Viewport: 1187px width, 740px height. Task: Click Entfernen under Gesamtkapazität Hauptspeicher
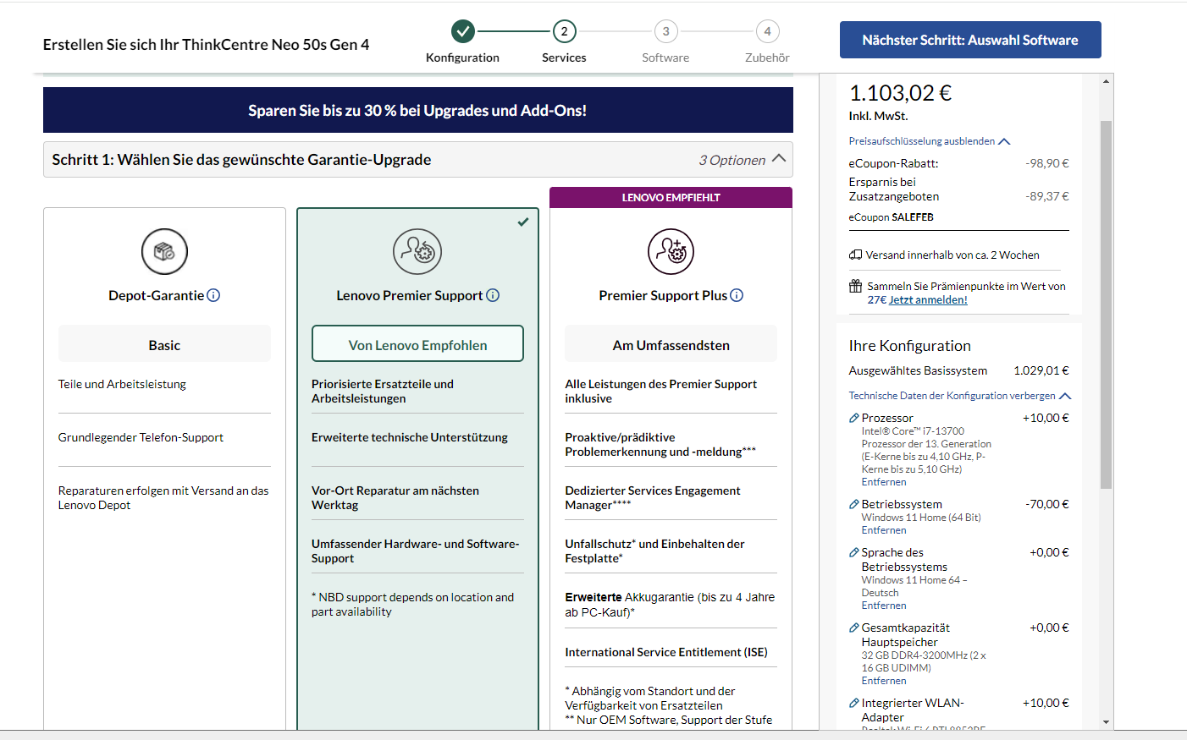(x=884, y=681)
